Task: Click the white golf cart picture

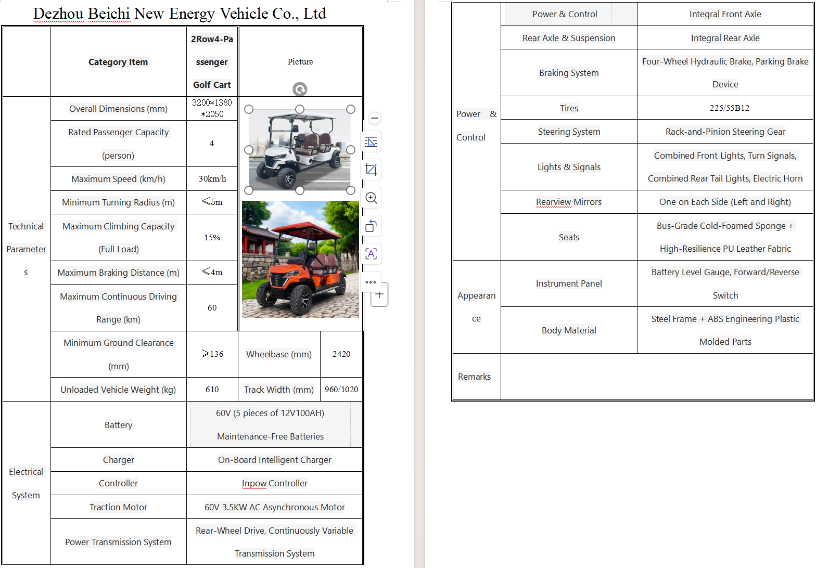Action: tap(300, 150)
